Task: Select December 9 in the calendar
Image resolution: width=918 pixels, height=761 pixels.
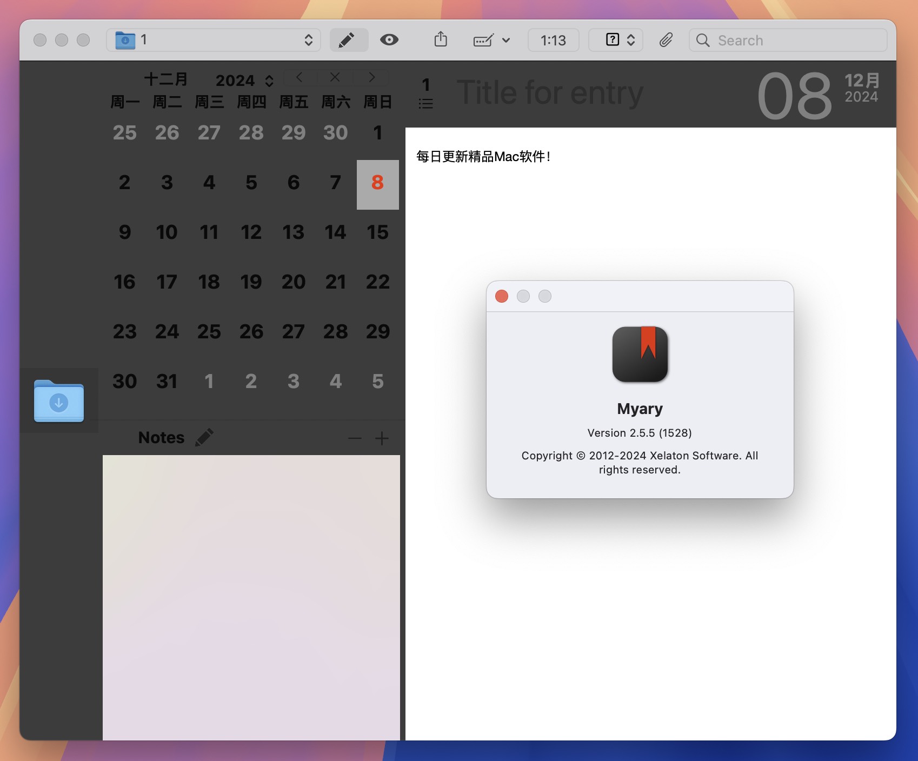Action: point(124,232)
